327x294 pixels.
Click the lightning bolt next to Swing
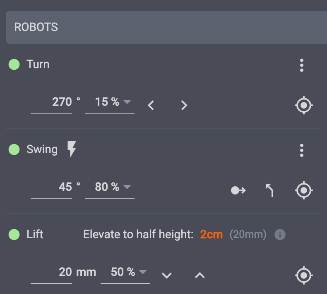pyautogui.click(x=72, y=149)
